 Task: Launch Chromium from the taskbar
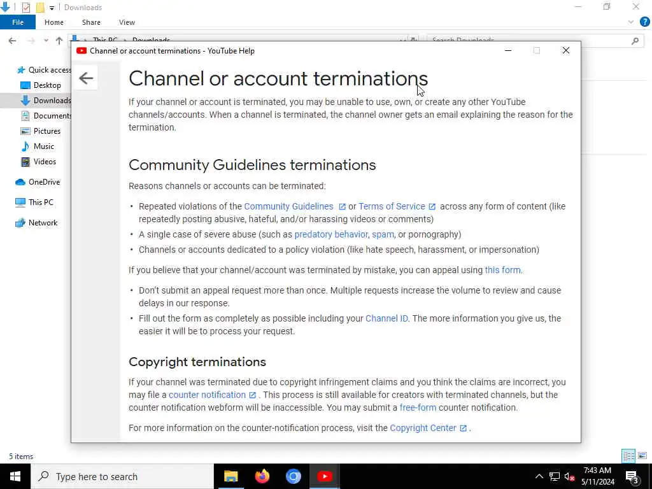coord(293,476)
